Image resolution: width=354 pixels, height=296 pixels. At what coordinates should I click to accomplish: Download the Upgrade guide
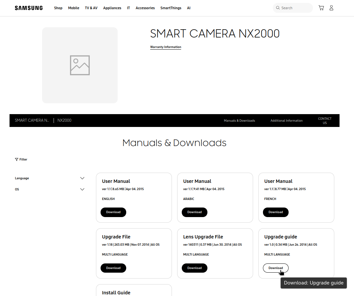(276, 268)
